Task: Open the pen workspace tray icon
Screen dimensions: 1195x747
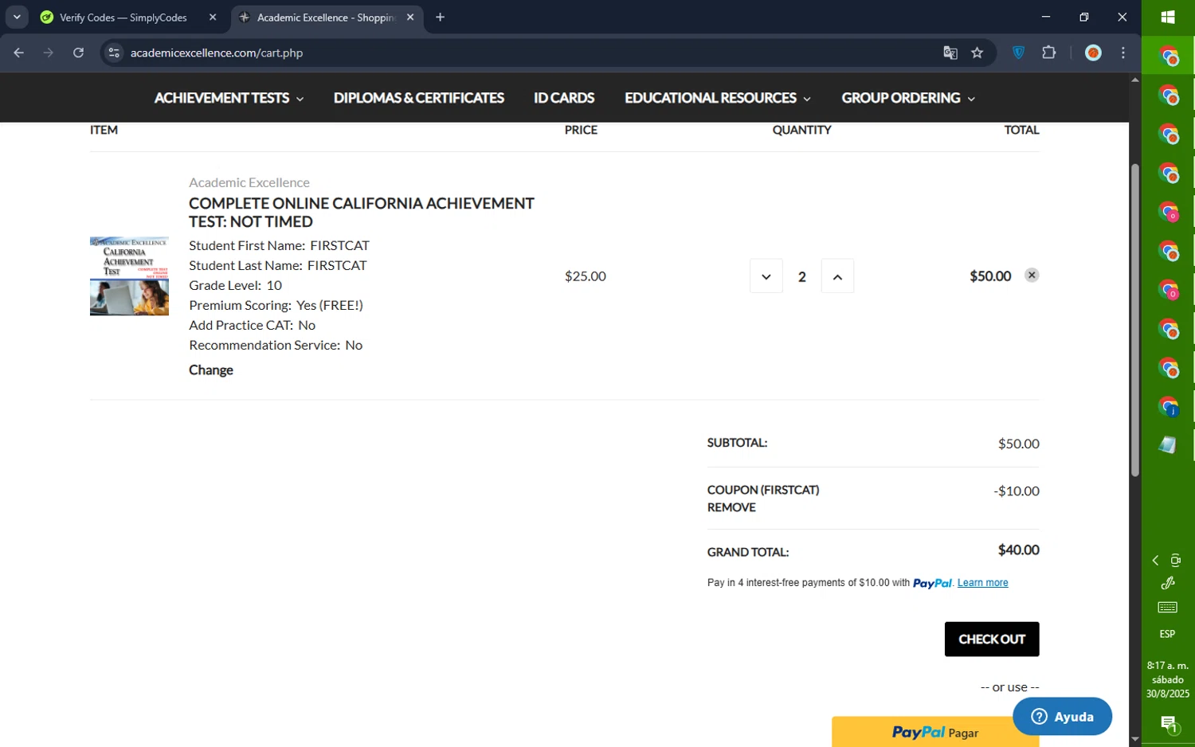Action: (1168, 583)
